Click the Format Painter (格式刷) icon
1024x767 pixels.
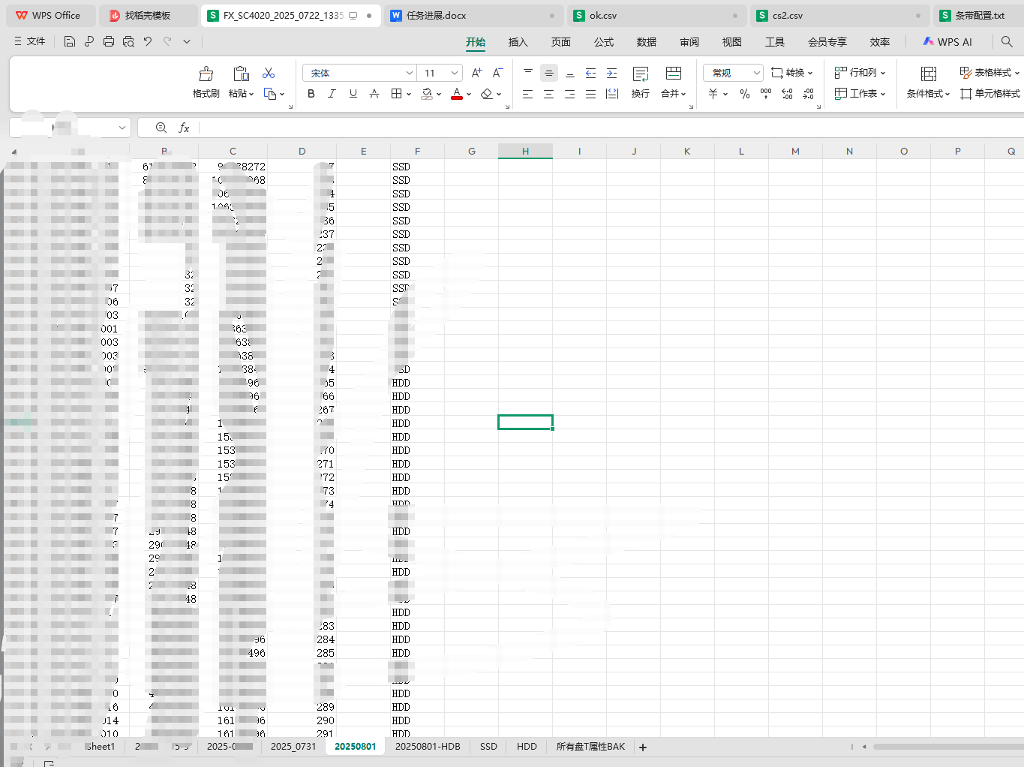pyautogui.click(x=206, y=74)
